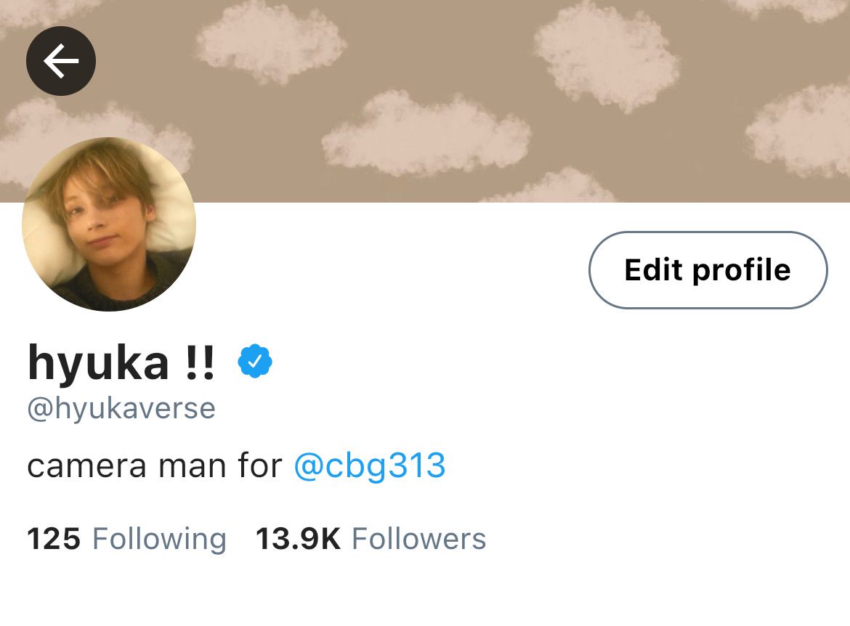Image resolution: width=850 pixels, height=626 pixels.
Task: Click the cloud at banner's right edge
Action: (x=799, y=130)
